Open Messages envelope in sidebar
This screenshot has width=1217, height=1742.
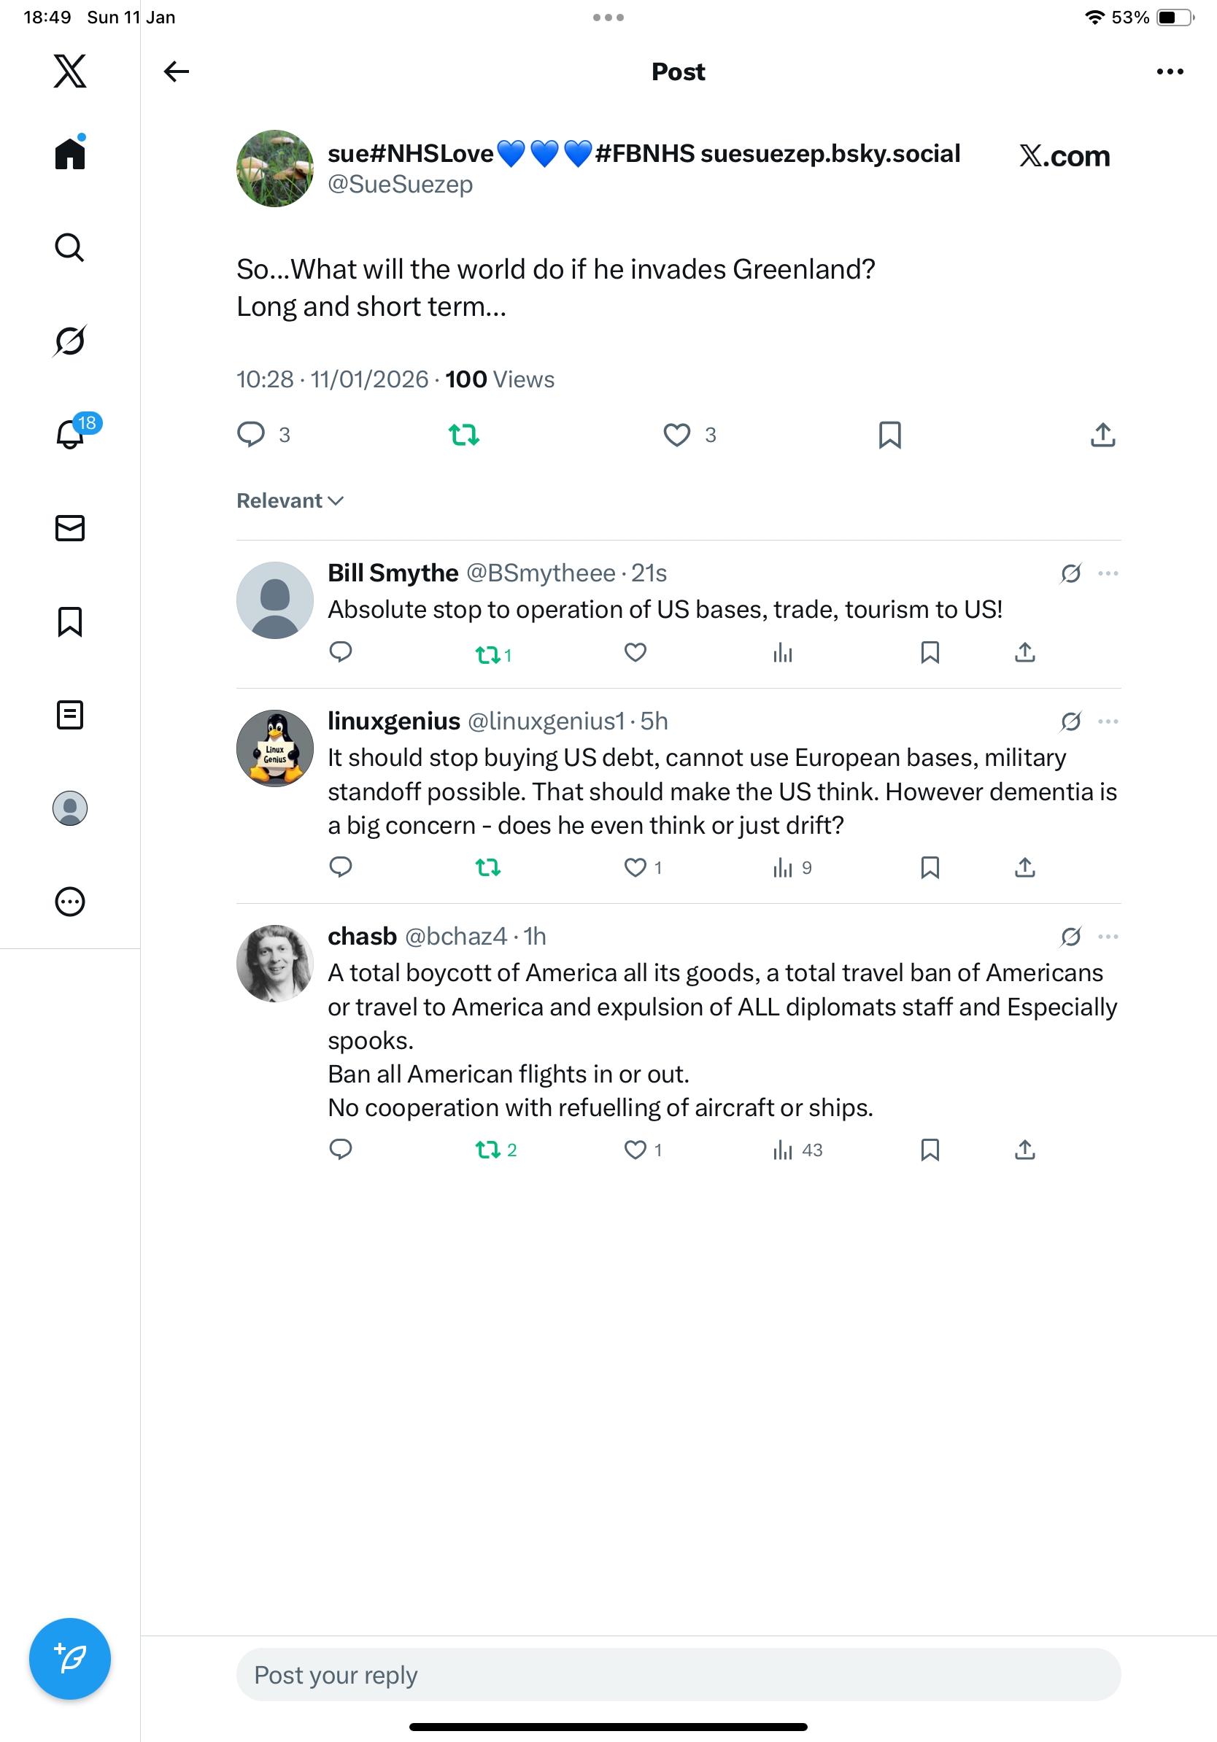(70, 528)
